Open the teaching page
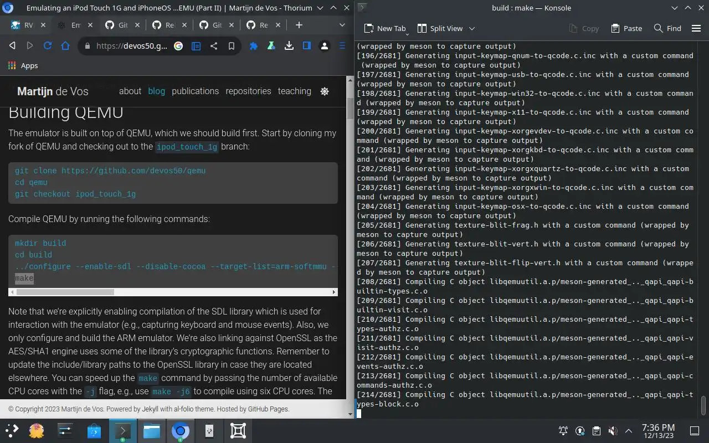The height and width of the screenshot is (443, 709). click(x=294, y=91)
